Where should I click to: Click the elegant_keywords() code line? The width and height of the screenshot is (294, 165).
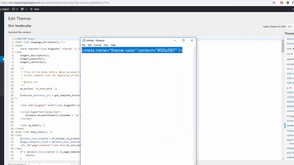coord(33,59)
